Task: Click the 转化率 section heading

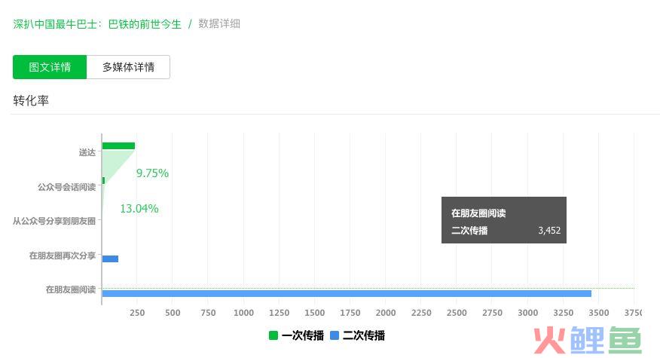Action: (31, 101)
